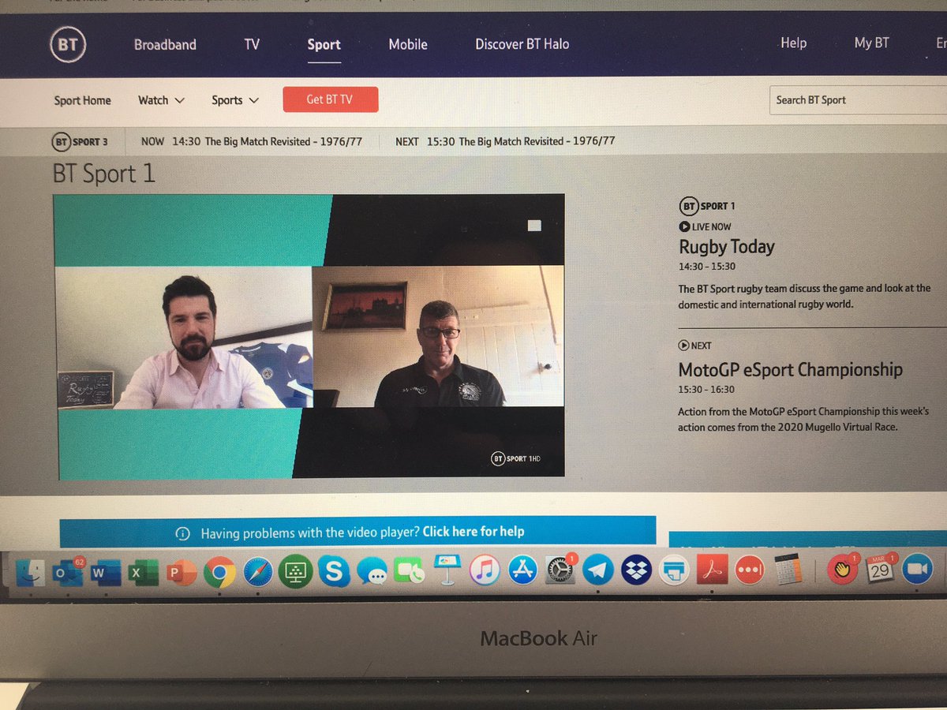Click the BT Sport 1 page heading
The height and width of the screenshot is (710, 947).
[x=104, y=174]
